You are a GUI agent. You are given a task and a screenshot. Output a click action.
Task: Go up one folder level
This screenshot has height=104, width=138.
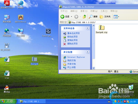[84, 17]
